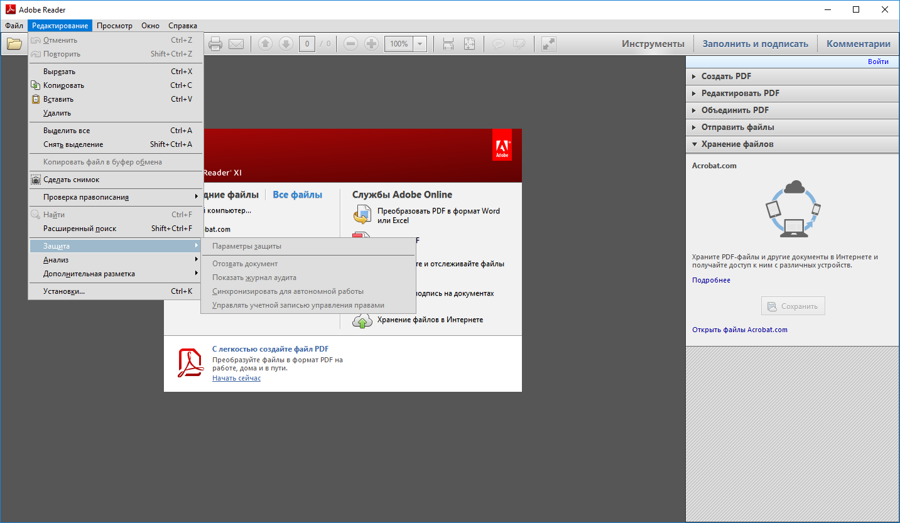Click the 100% zoom value field
Screen dimensions: 900x523
coord(399,44)
